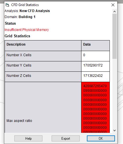
Task: Click the 'Grid Statistics' heading
Action: 17,36
